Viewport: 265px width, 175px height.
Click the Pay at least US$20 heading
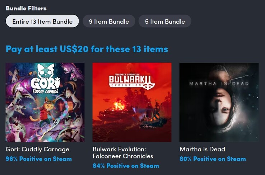click(x=87, y=49)
